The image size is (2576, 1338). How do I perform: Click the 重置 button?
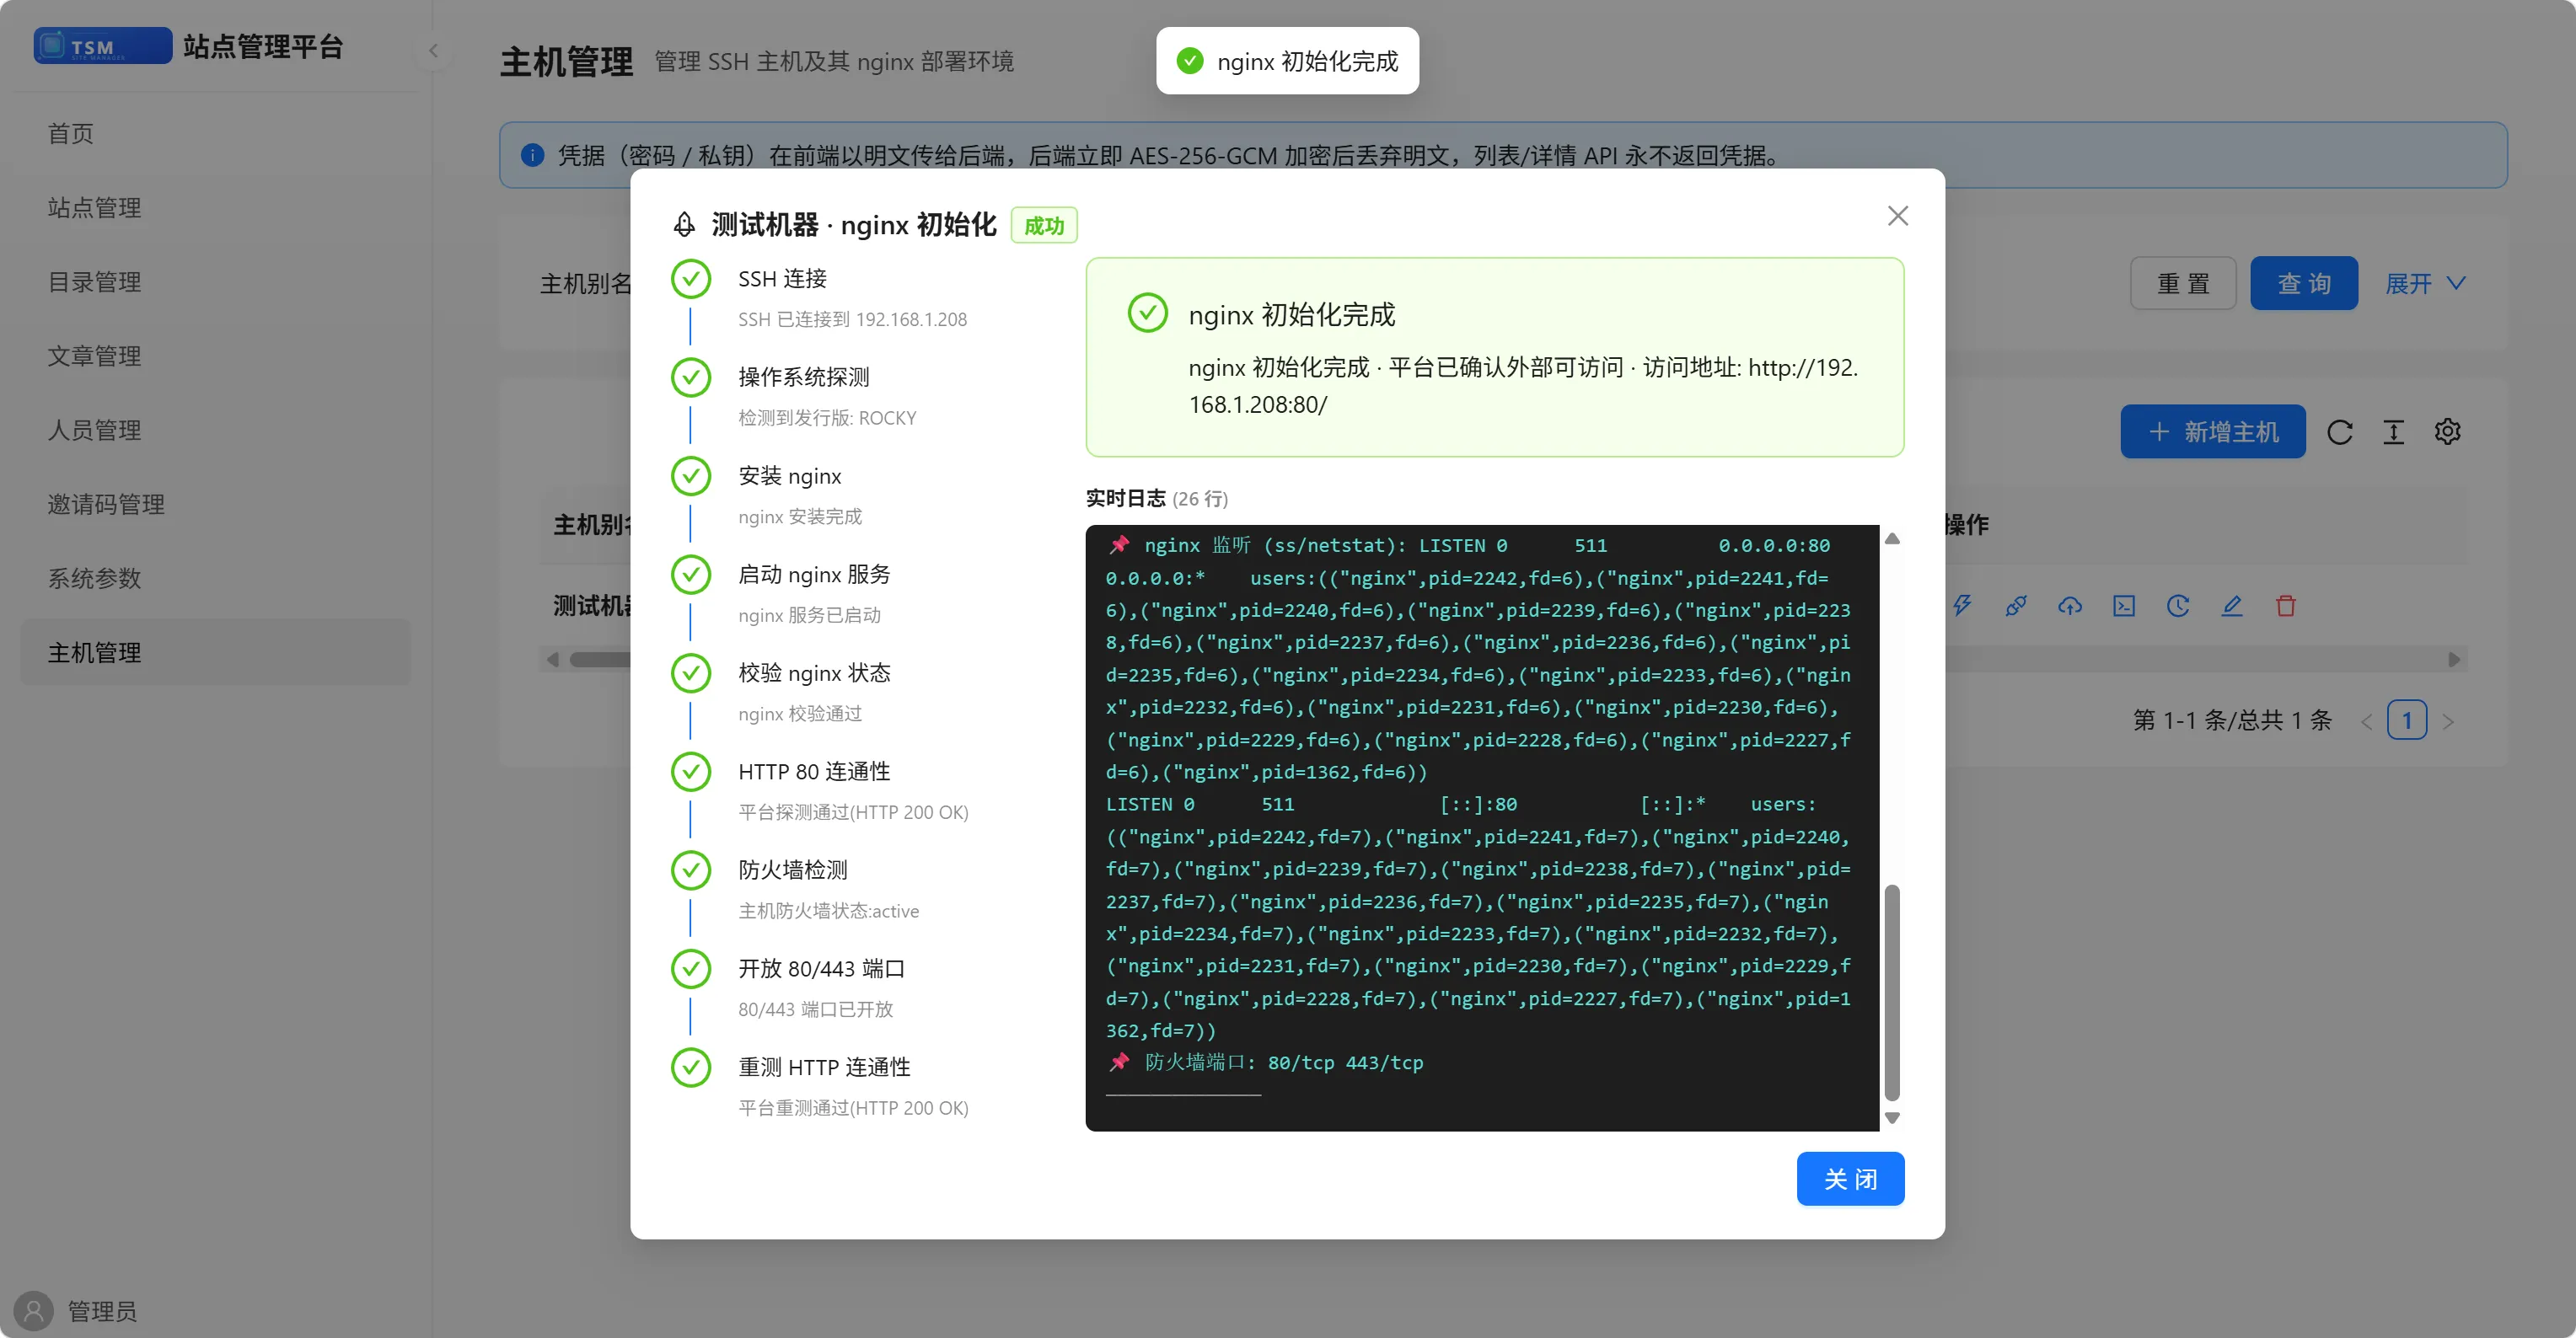click(x=2183, y=284)
